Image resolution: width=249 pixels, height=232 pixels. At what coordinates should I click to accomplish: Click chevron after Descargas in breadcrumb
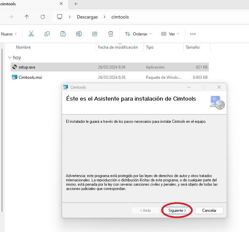click(x=104, y=17)
